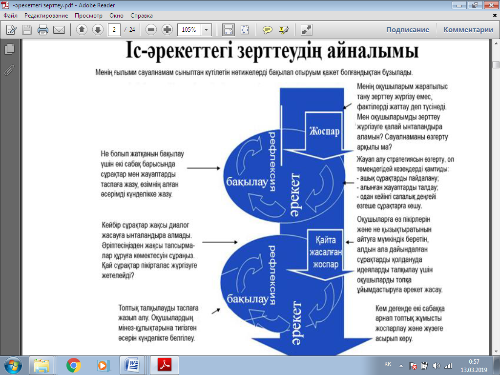Click the Подписание button
This screenshot has width=500, height=375.
pos(408,30)
